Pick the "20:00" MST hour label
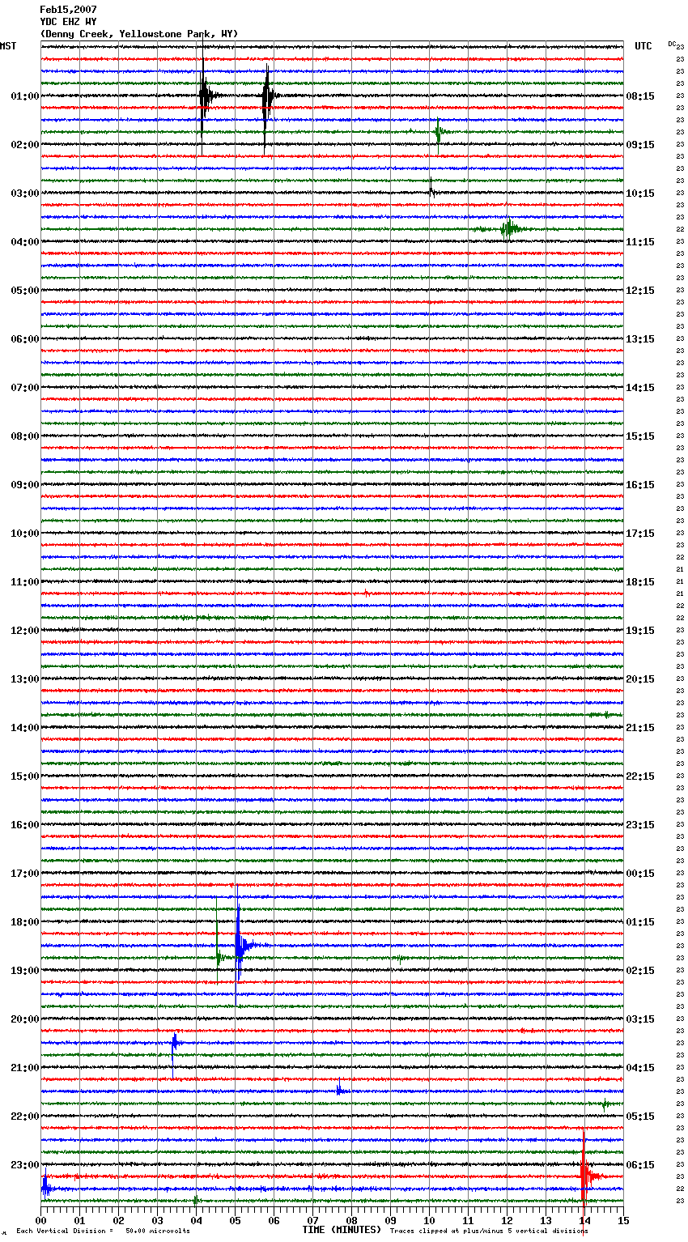The image size is (688, 1242). click(x=25, y=1019)
